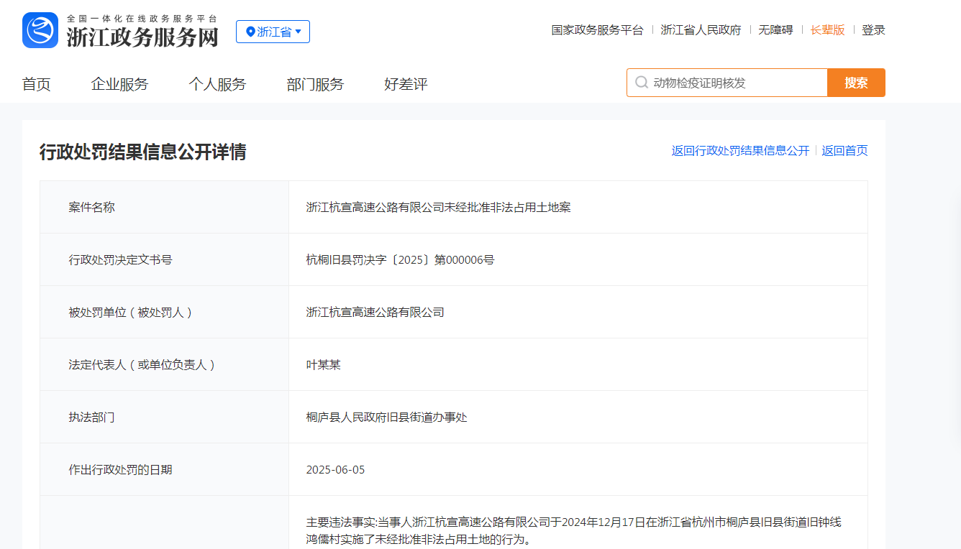Click the 被处罚单位（被处罚人） label
Viewport: 961px width, 549px height.
tap(132, 313)
